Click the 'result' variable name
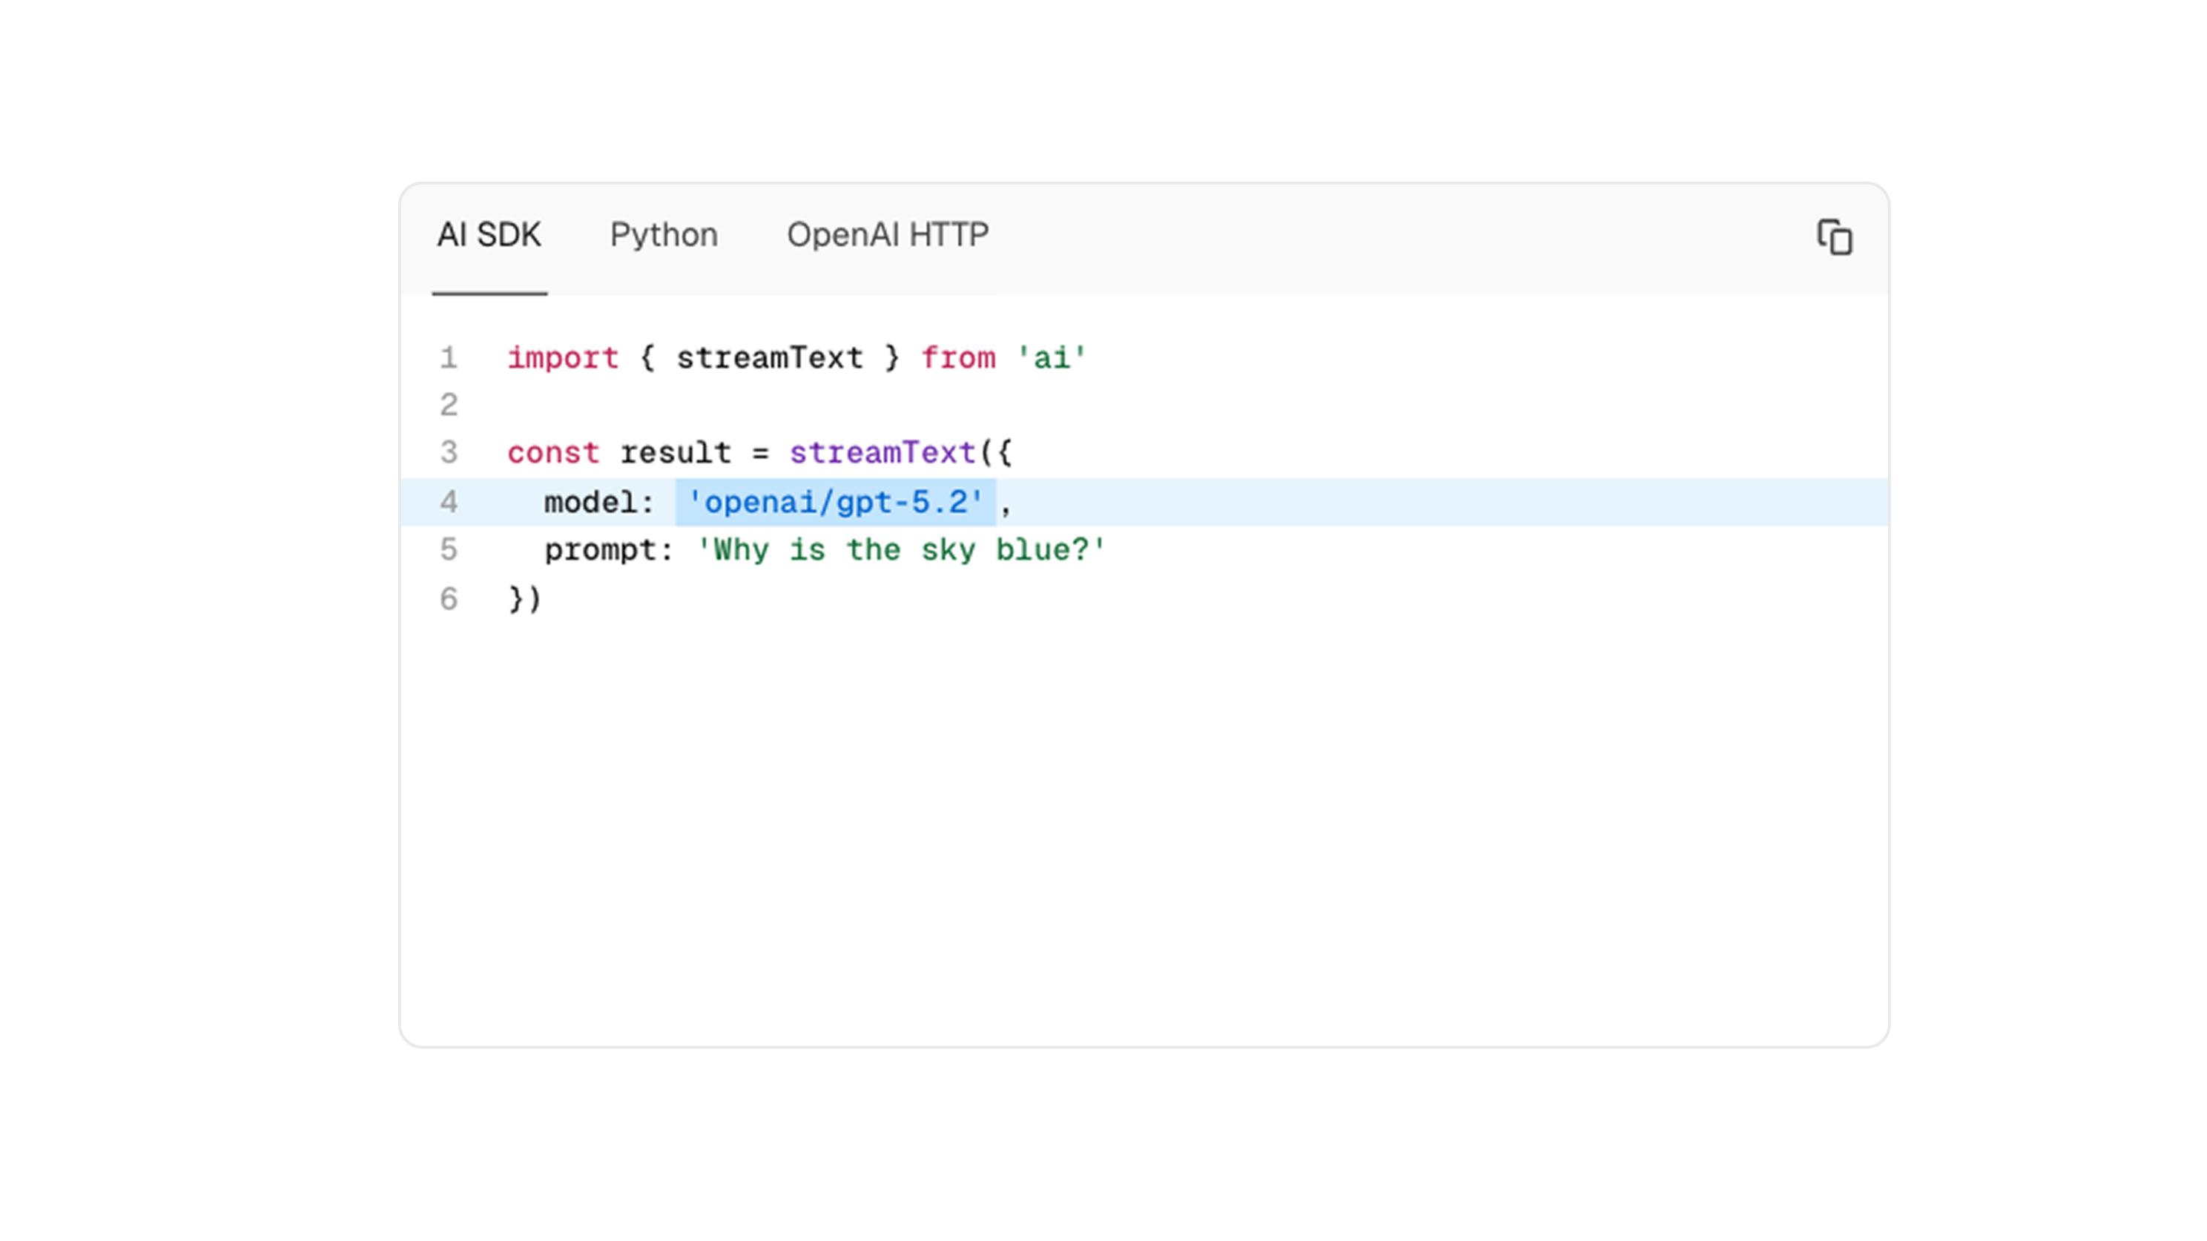2207x1241 pixels. point(675,452)
